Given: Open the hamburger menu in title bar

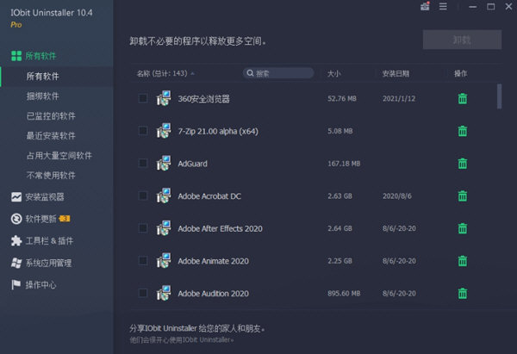Looking at the screenshot, I should point(445,7).
